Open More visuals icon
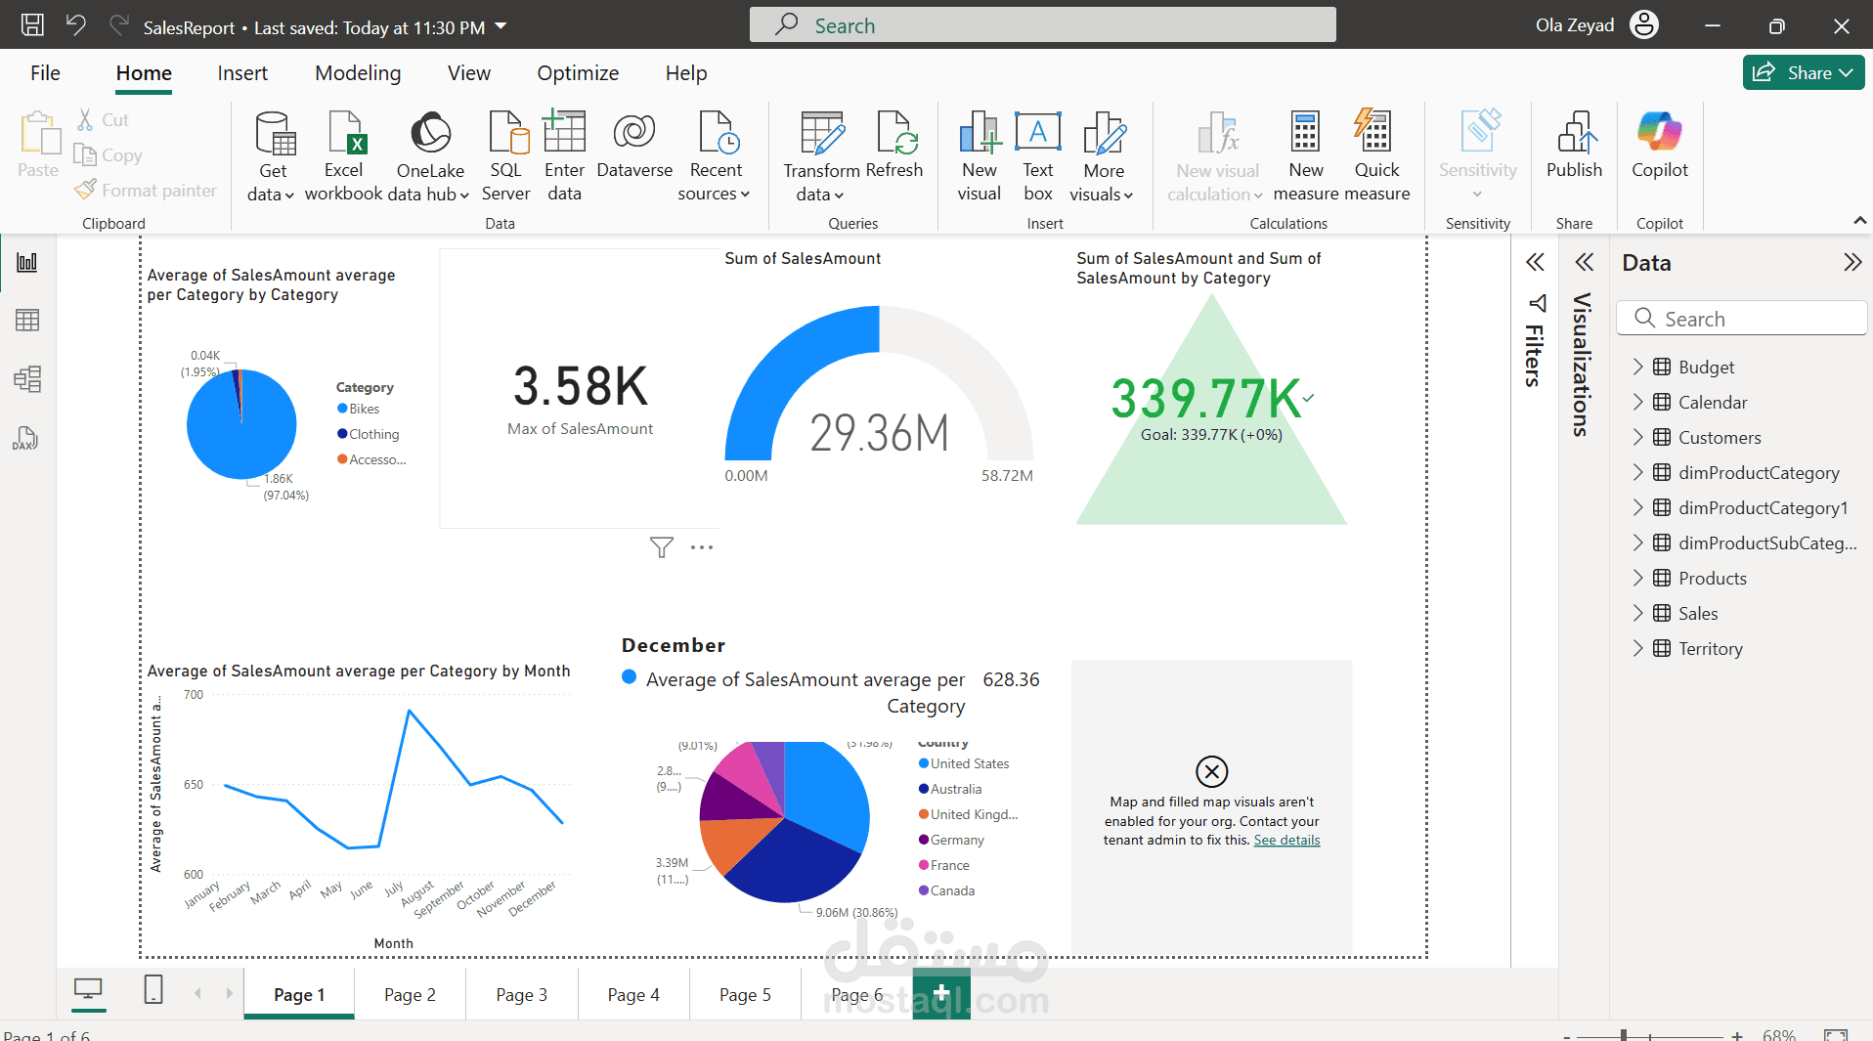 pyautogui.click(x=1105, y=132)
